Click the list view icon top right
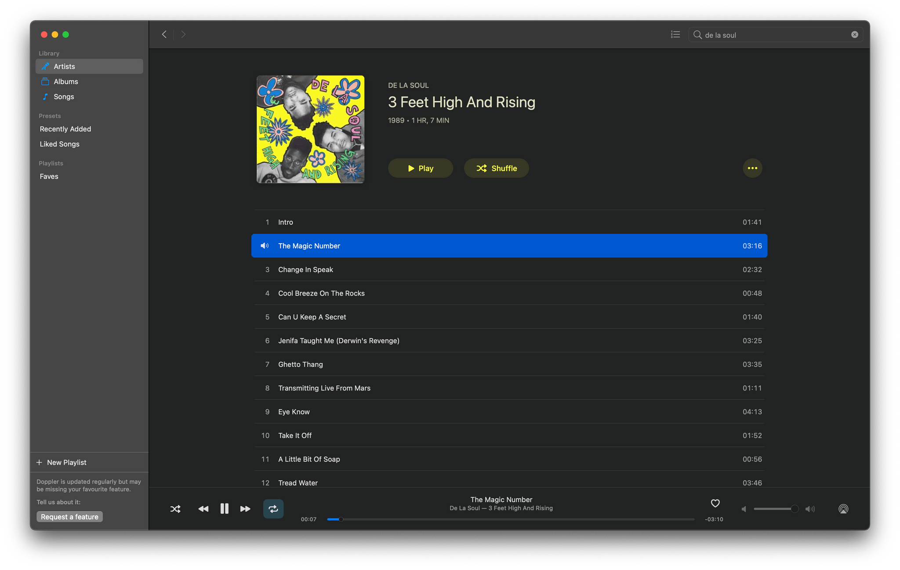 675,34
